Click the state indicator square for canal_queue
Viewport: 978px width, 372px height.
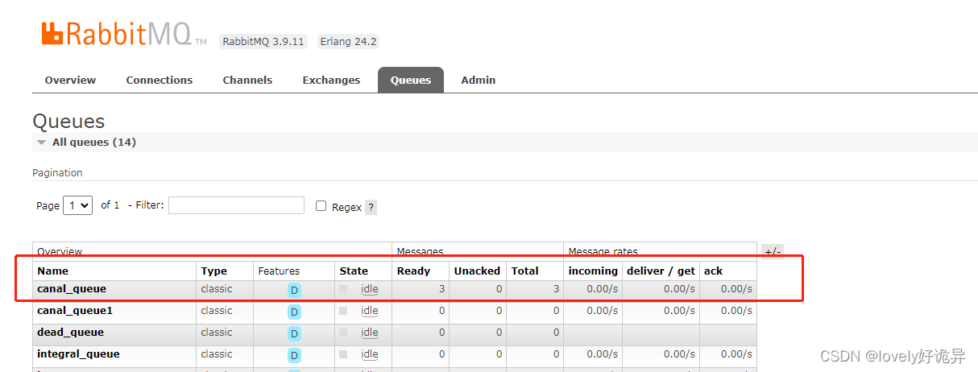(x=344, y=288)
